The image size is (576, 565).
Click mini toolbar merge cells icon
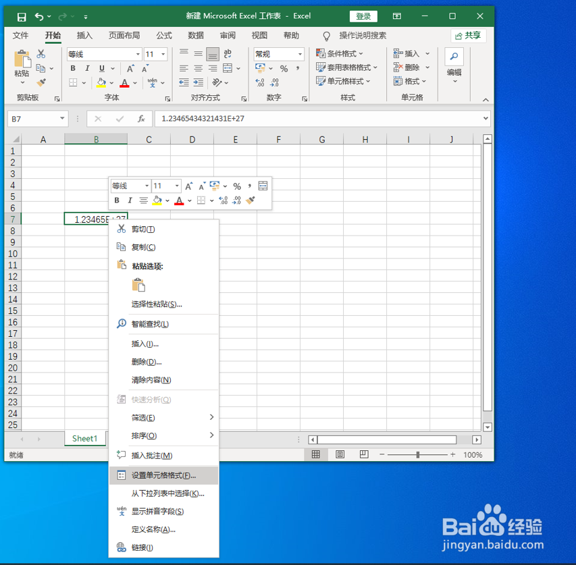263,186
